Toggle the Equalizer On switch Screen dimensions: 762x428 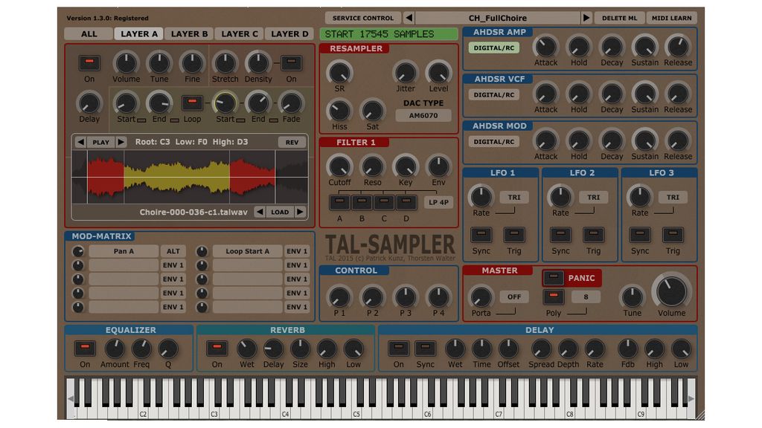coord(84,349)
